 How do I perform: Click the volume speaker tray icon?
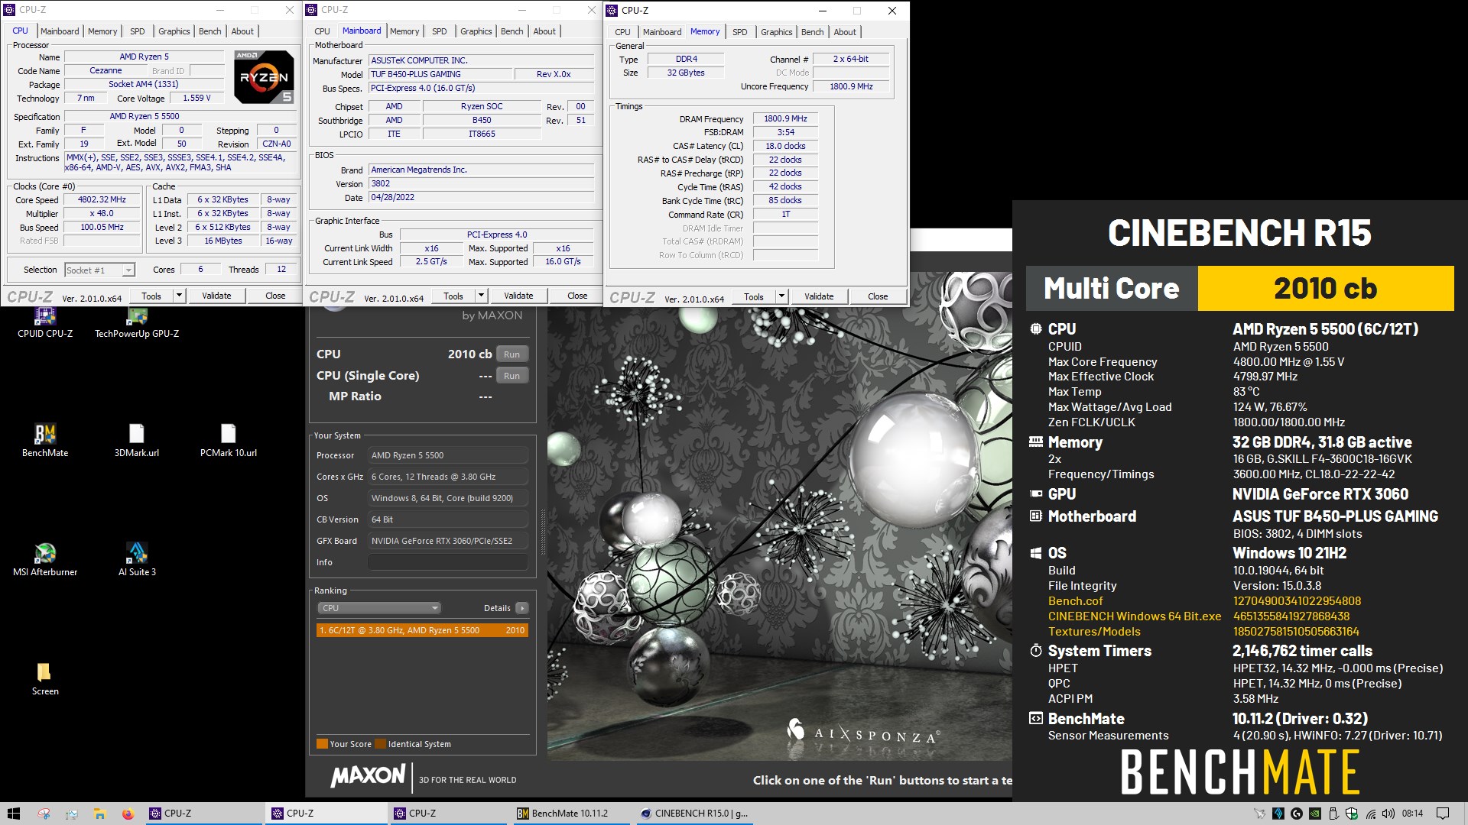[1388, 814]
